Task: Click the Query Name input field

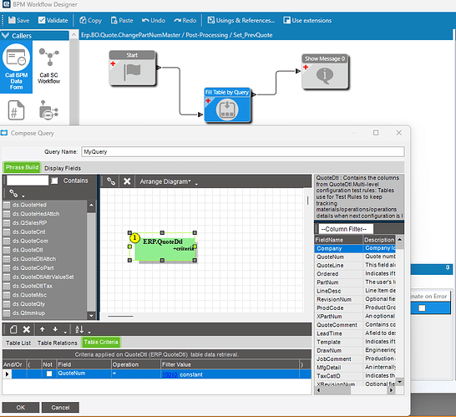Action: click(x=243, y=151)
